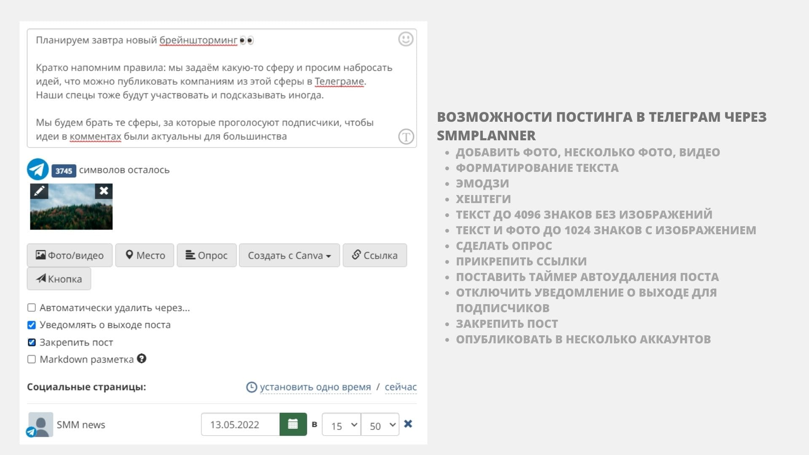Click the clock icon near установить одно время
Viewport: 809px width, 455px height.
(x=252, y=387)
